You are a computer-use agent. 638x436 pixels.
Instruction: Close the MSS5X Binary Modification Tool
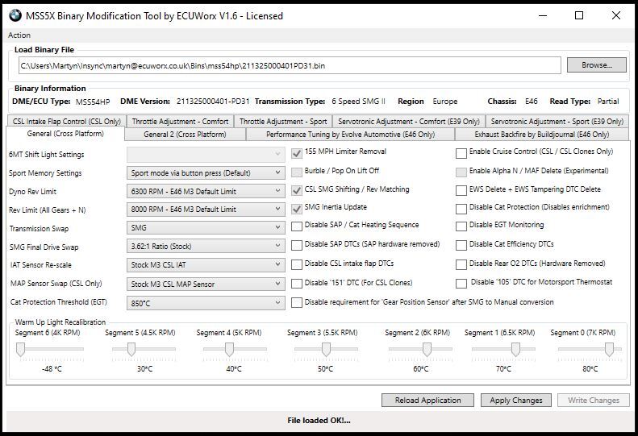pyautogui.click(x=615, y=15)
